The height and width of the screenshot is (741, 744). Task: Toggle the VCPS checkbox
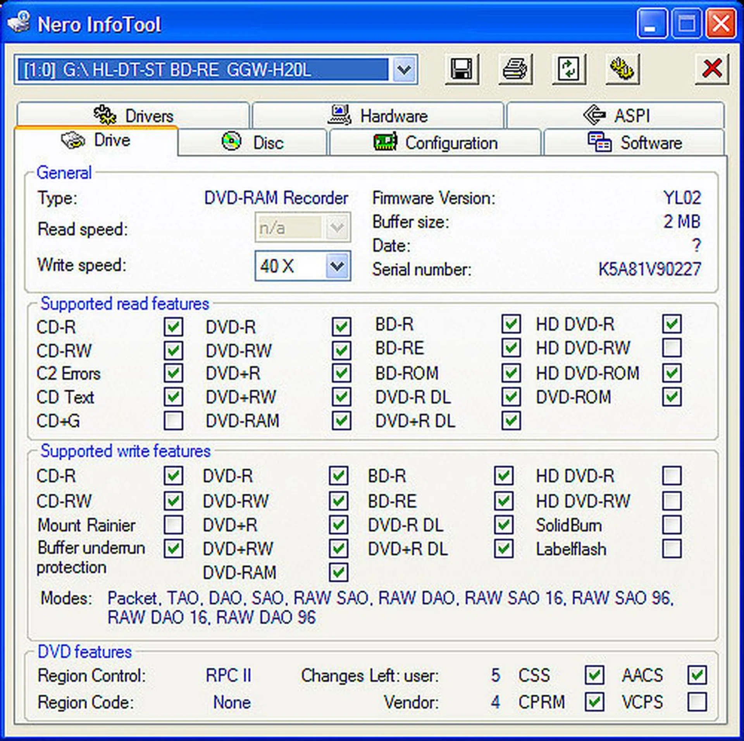pyautogui.click(x=697, y=702)
